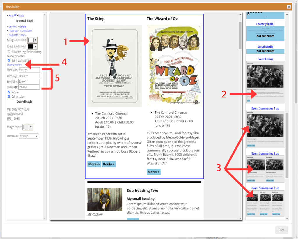The width and height of the screenshot is (298, 239).
Task: Deselect the selected block
Action: (13, 26)
